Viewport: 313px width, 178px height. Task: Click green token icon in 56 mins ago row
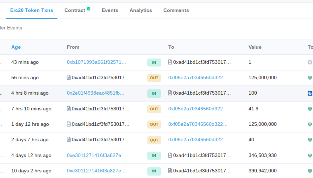click(310, 78)
